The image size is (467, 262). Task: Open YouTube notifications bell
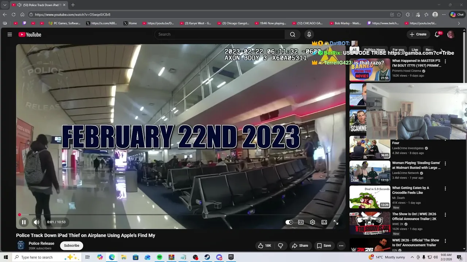pos(437,34)
